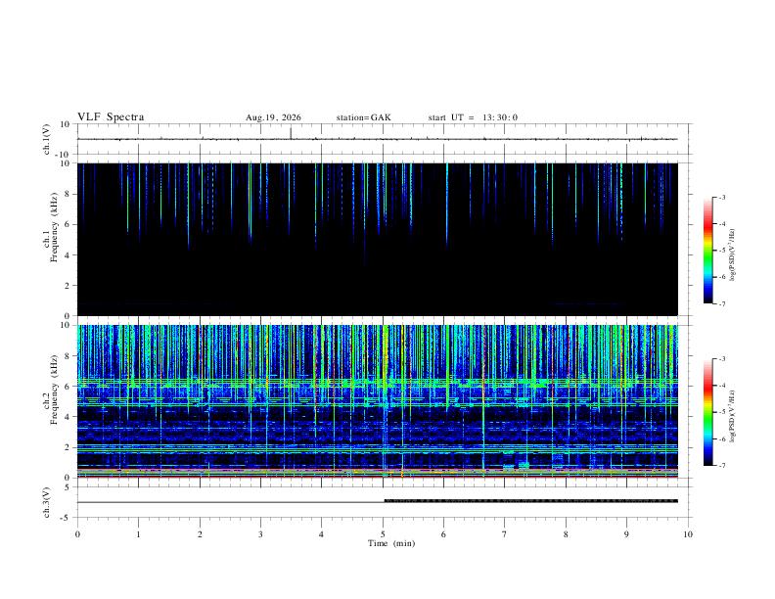Click the ch.1 spectrogram panel
Screen dimensions: 775x599
point(378,239)
